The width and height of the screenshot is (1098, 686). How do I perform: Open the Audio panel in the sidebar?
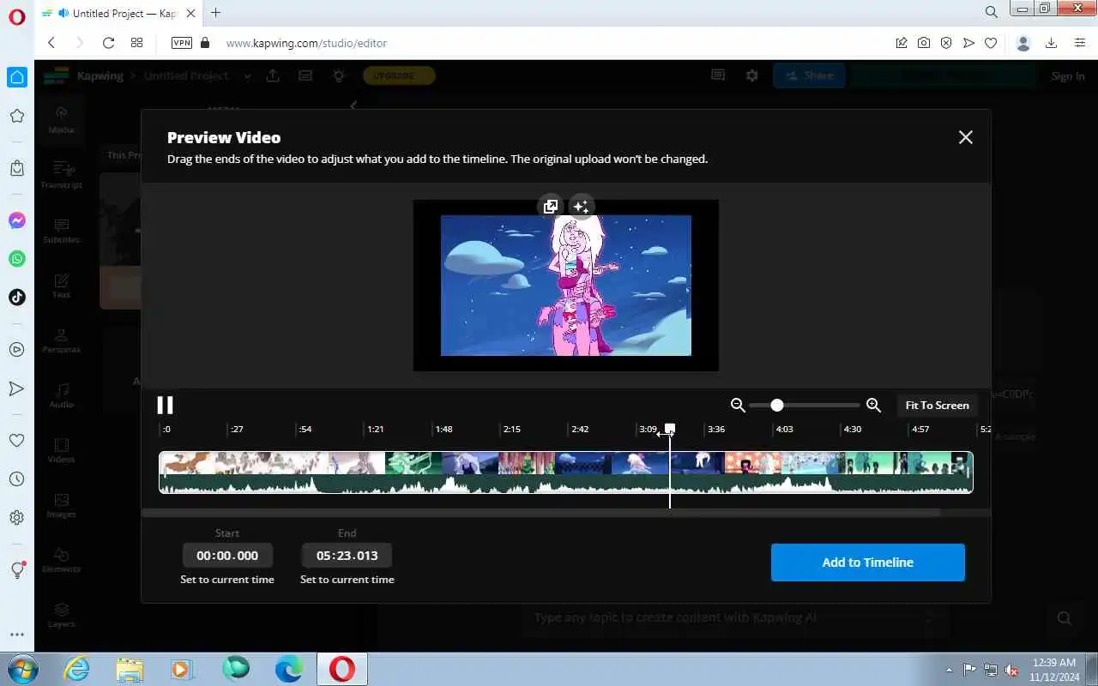61,394
